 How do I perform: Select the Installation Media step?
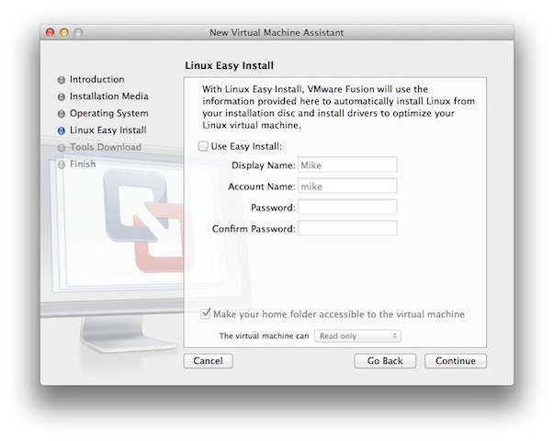pos(108,96)
